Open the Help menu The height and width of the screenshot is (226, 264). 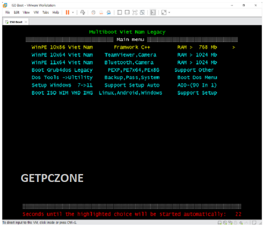click(56, 13)
